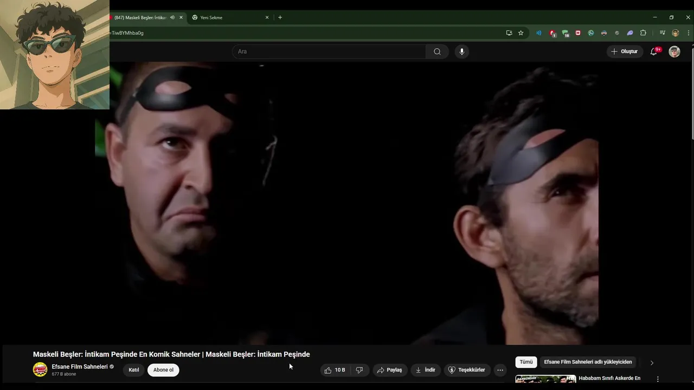This screenshot has width=694, height=390.
Task: Switch to the Yeni Sekme tab
Action: (x=211, y=17)
